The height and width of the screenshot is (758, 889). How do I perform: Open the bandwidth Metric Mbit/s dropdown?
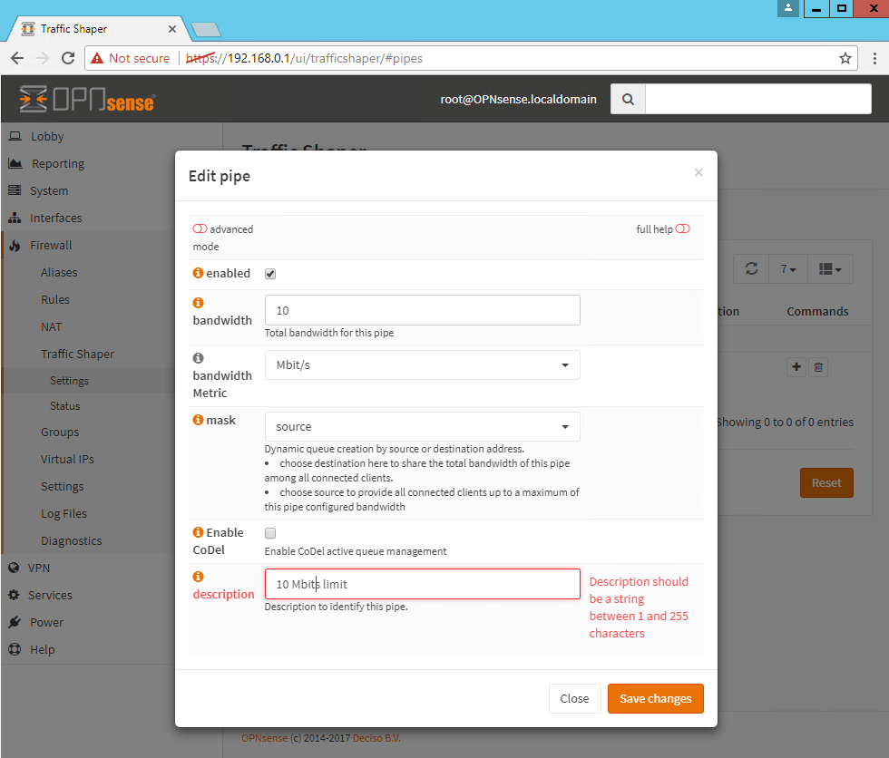[422, 365]
